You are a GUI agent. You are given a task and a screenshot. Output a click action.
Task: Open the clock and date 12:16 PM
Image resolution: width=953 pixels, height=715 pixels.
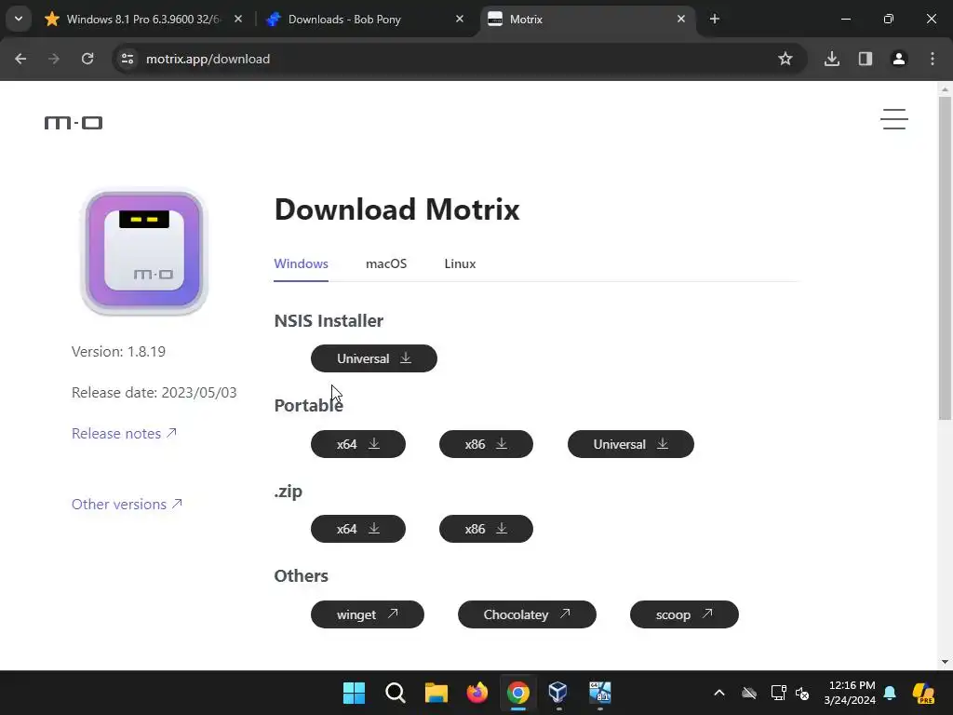click(850, 693)
